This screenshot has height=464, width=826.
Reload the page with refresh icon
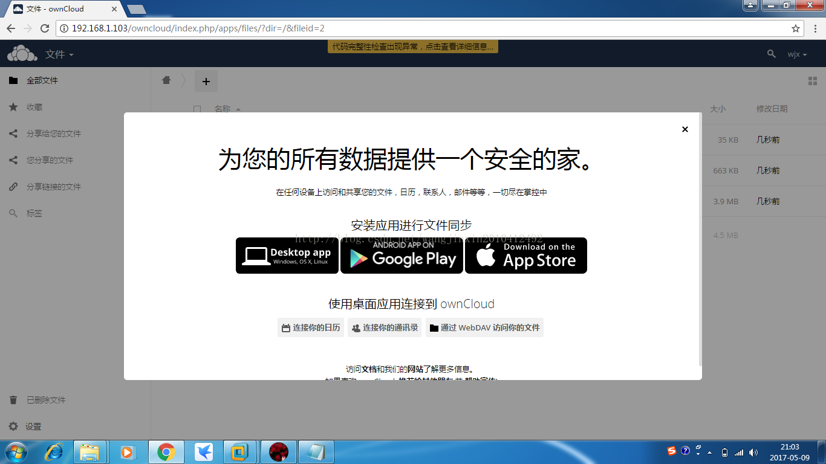[45, 28]
